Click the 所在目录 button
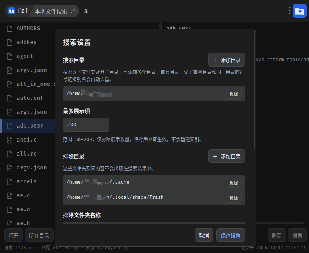The width and height of the screenshot is (309, 253). 39,235
